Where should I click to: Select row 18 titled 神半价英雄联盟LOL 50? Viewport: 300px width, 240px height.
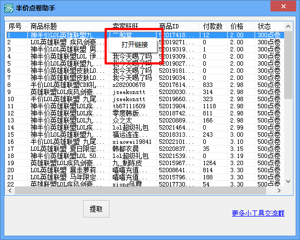point(145,156)
